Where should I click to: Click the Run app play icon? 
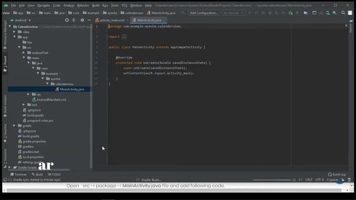click(250, 13)
